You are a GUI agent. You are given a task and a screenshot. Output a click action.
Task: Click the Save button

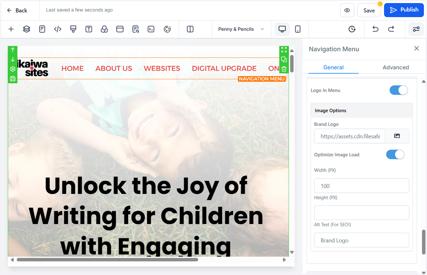[x=369, y=10]
